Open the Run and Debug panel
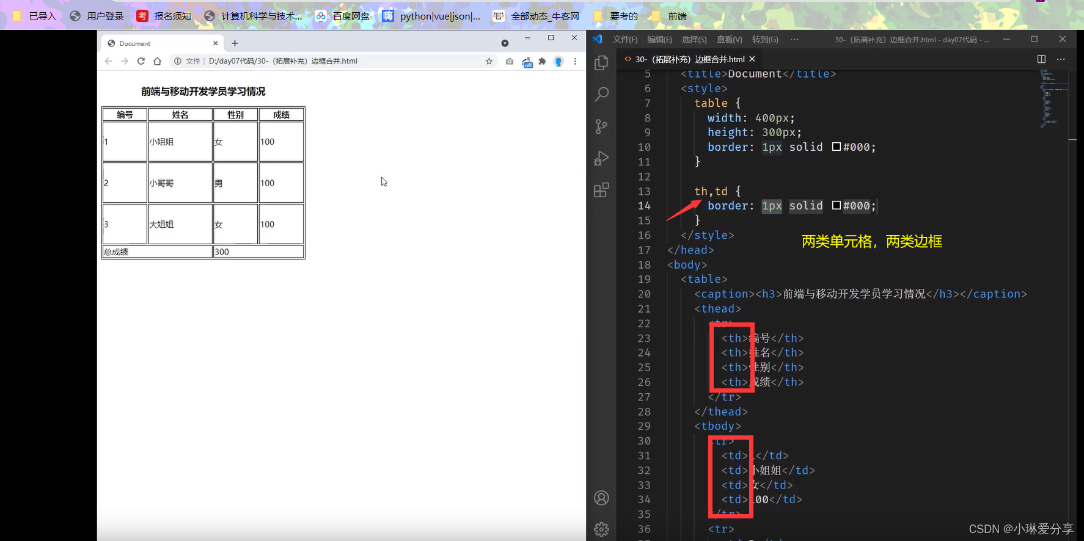Image resolution: width=1084 pixels, height=541 pixels. (601, 158)
